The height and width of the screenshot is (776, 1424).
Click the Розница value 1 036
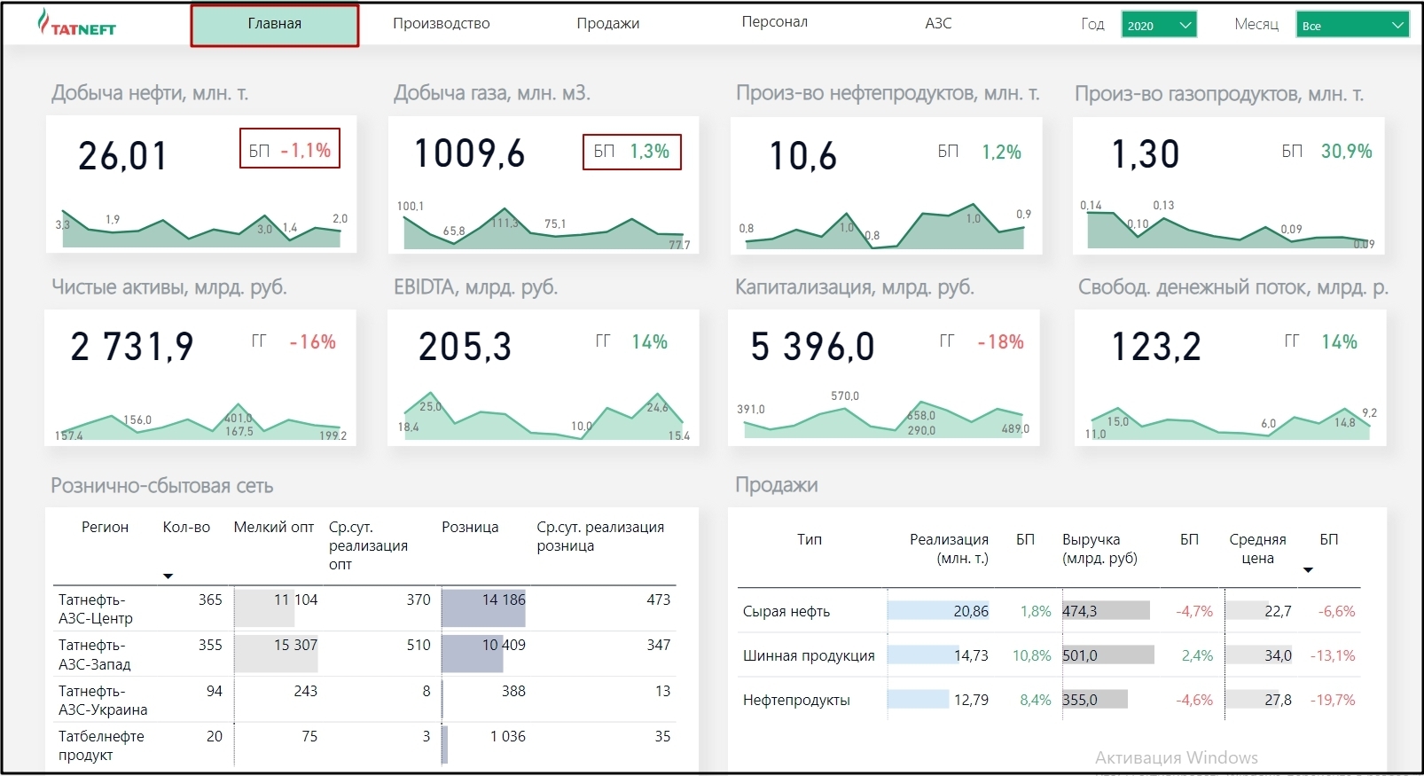click(x=507, y=736)
